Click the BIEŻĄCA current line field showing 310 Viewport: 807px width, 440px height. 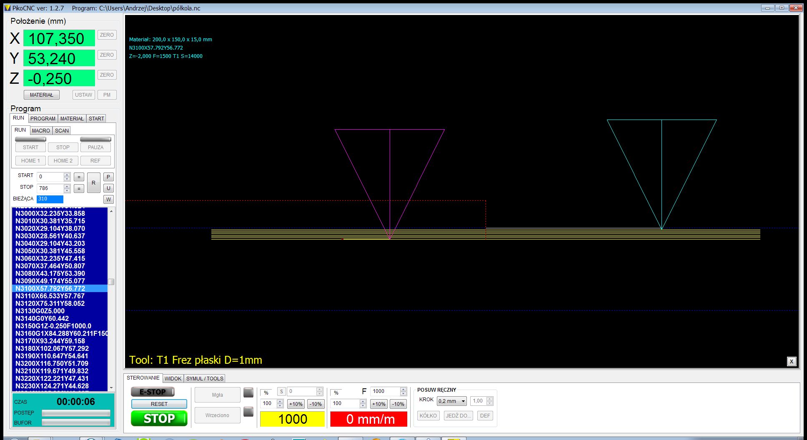50,199
